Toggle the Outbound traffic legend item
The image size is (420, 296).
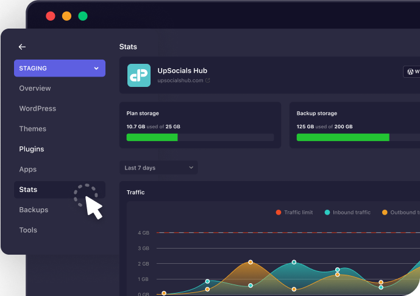pos(401,212)
